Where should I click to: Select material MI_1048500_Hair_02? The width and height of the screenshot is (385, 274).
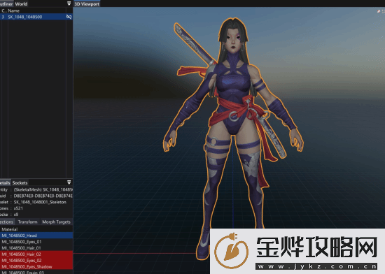[x=36, y=254]
